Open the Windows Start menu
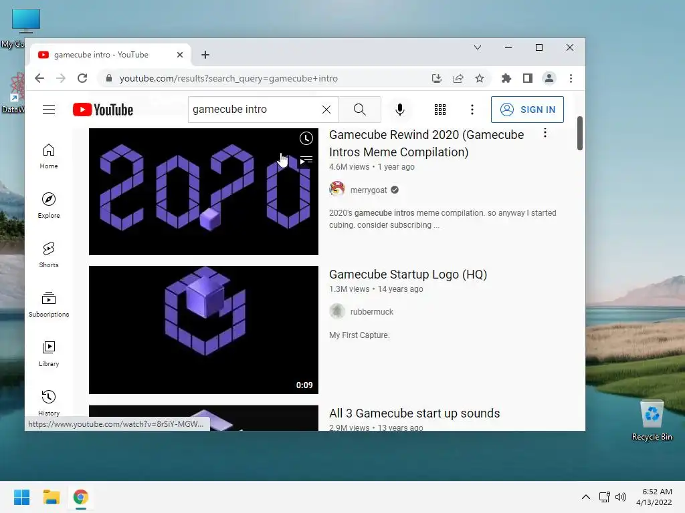Image resolution: width=685 pixels, height=513 pixels. [21, 497]
